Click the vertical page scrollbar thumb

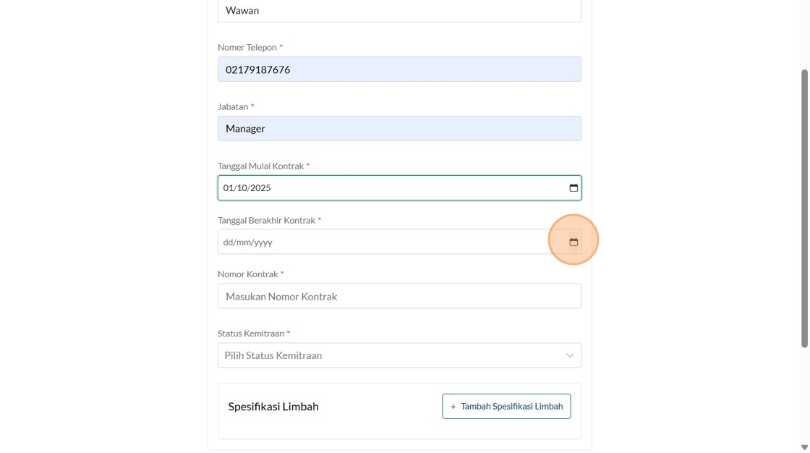point(804,208)
